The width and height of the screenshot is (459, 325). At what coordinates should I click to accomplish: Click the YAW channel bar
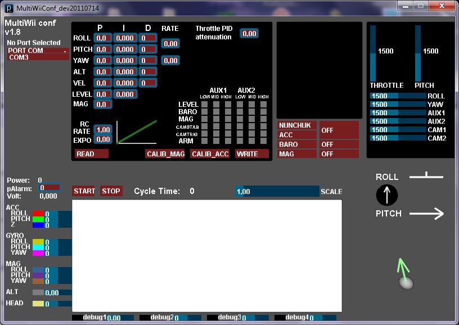398,105
